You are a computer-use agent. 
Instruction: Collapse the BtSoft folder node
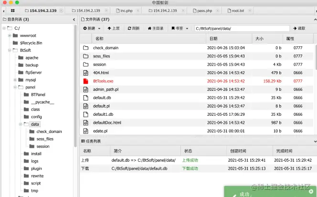[x=9, y=50]
